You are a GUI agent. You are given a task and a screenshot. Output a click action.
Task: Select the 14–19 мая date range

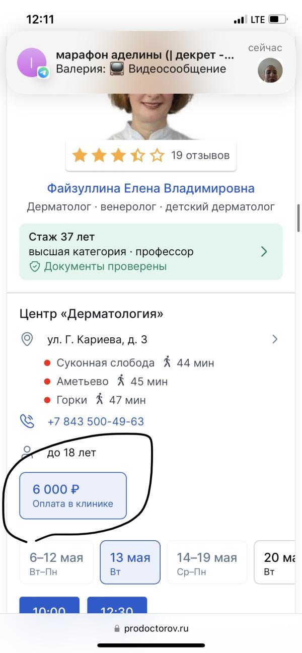(x=207, y=562)
